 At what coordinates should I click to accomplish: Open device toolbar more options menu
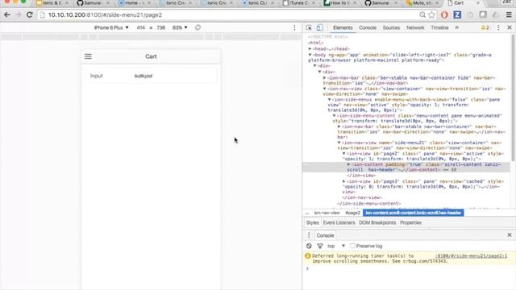[x=294, y=27]
